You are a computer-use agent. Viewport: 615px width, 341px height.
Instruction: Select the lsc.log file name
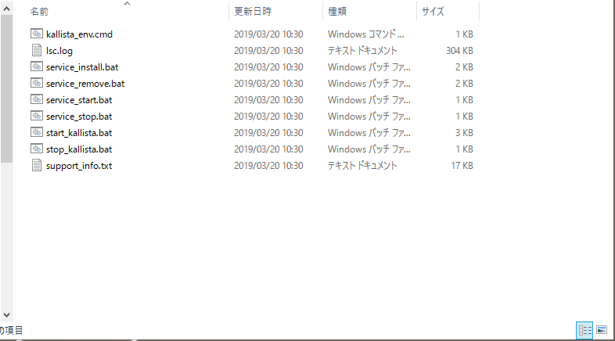(x=59, y=51)
